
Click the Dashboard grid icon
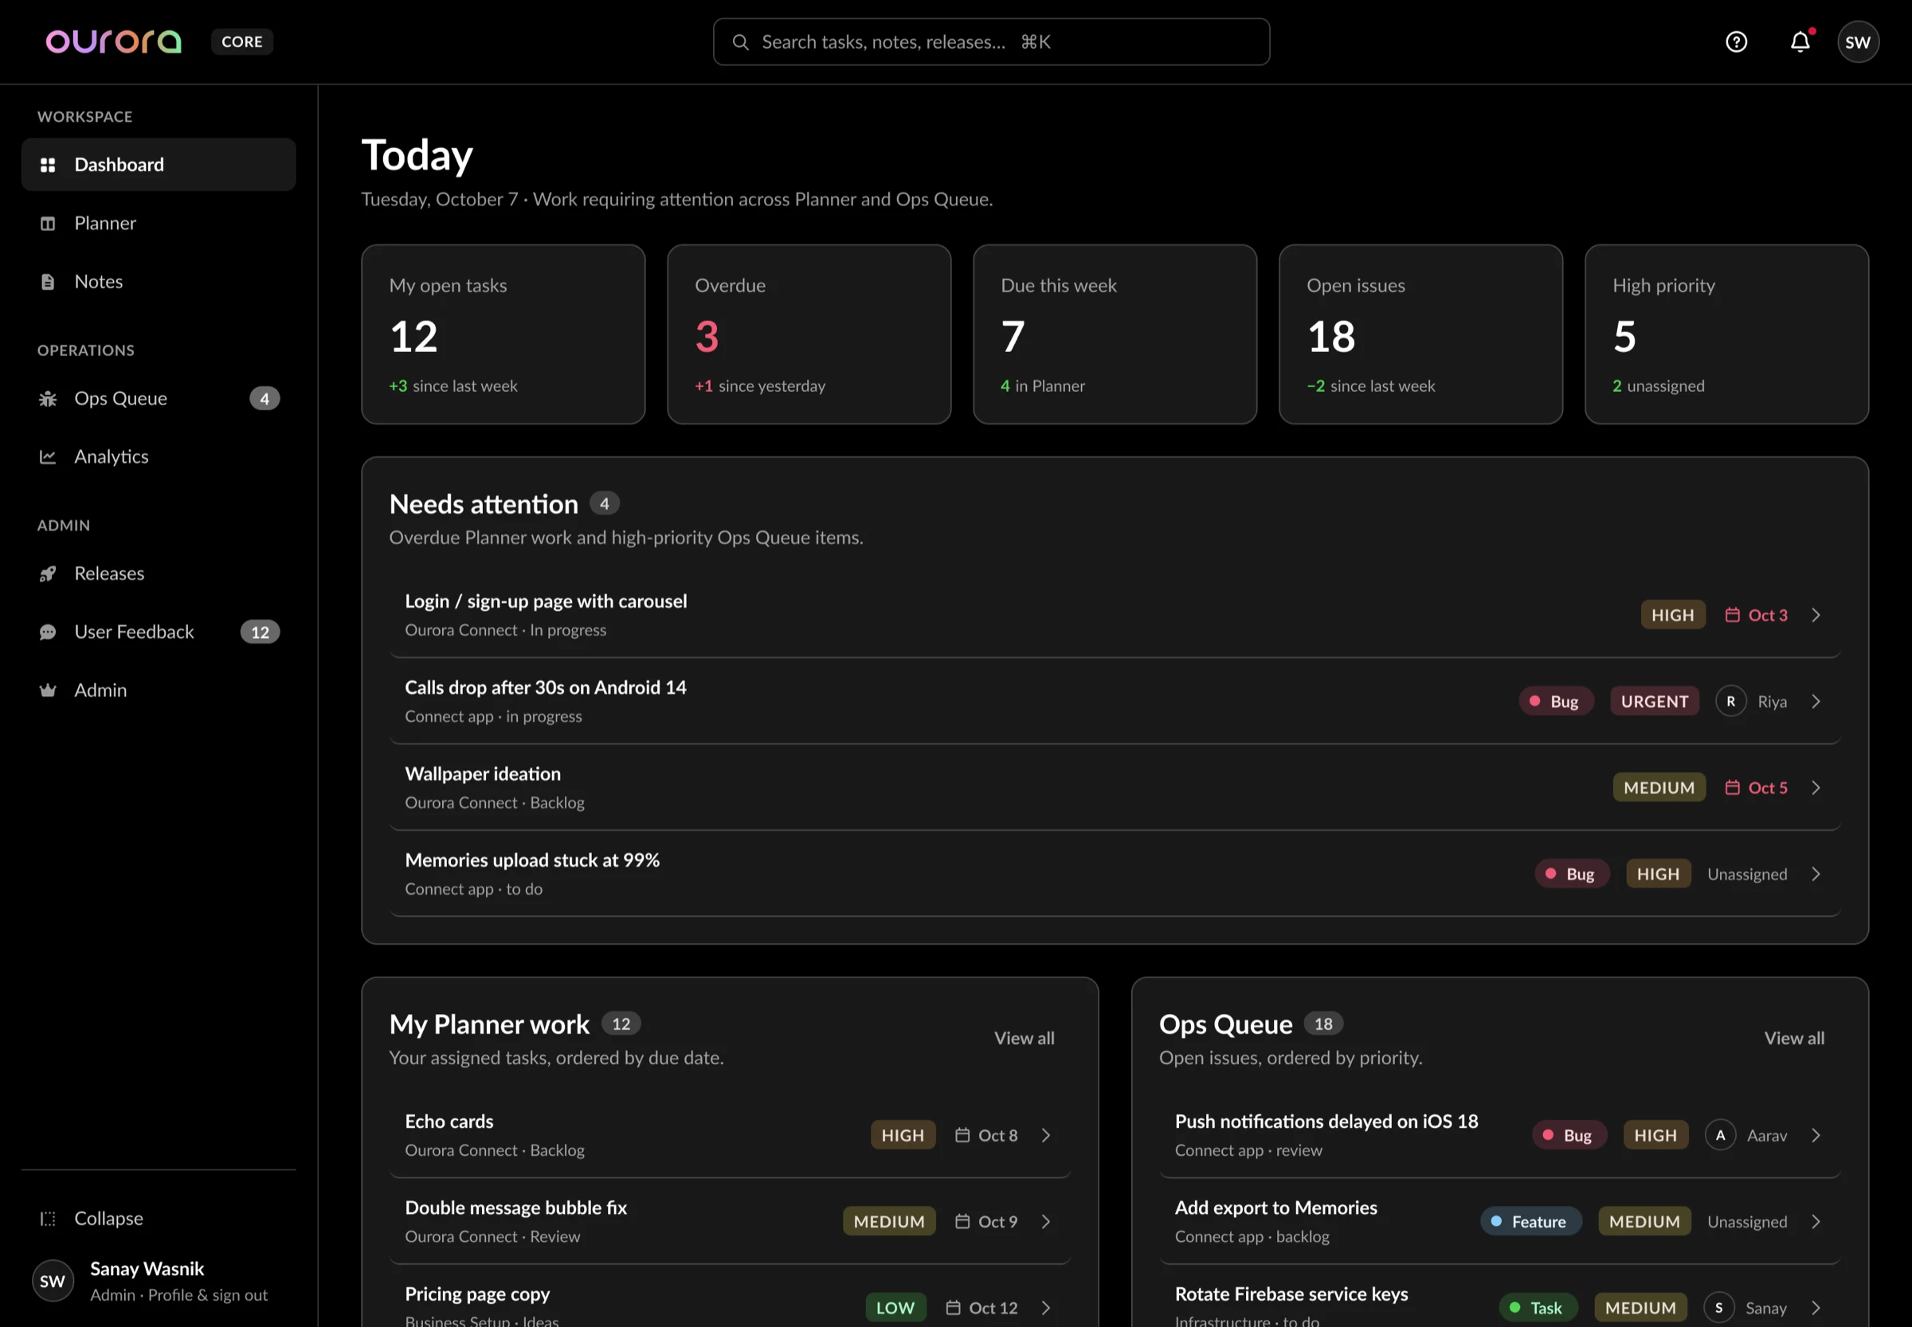pos(49,165)
